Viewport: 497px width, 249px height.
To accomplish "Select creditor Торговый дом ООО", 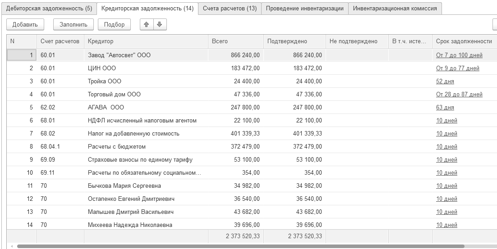I will tap(146, 94).
